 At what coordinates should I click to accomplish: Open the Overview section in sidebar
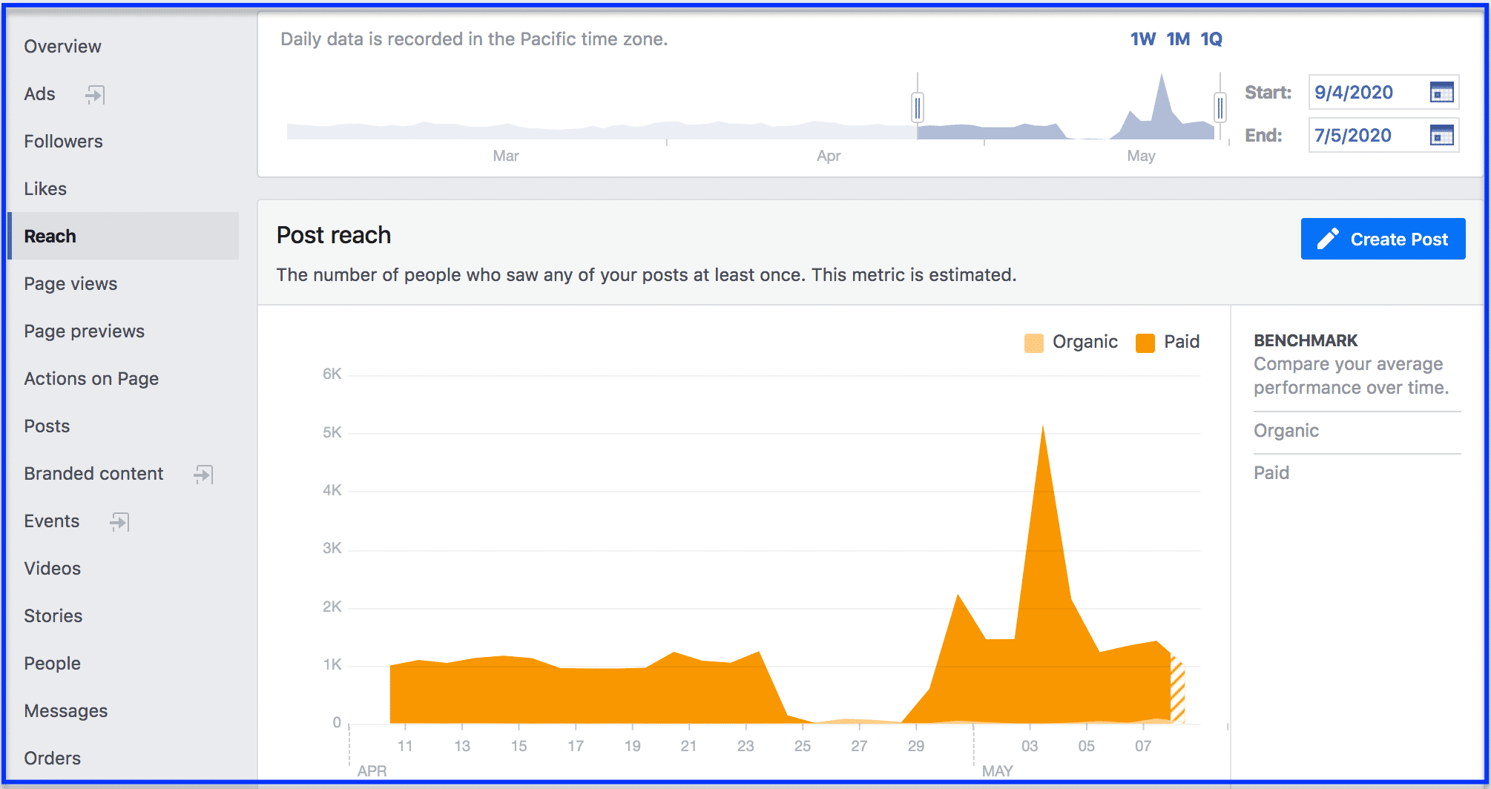pyautogui.click(x=62, y=47)
